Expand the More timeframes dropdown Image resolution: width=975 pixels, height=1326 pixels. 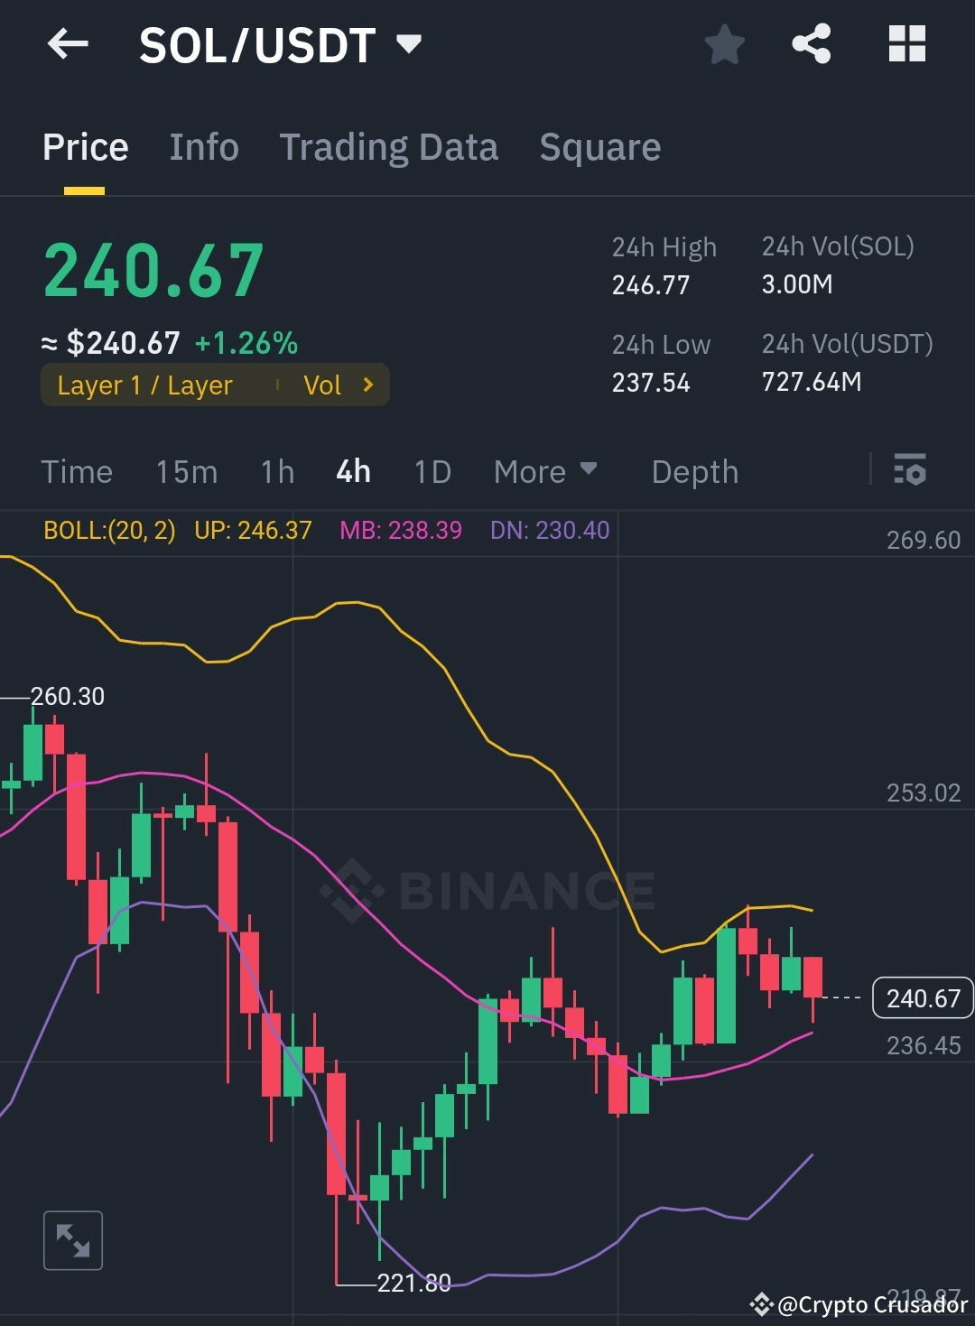tap(545, 471)
